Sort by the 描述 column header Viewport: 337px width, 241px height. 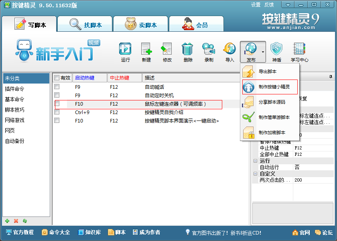pyautogui.click(x=191, y=78)
